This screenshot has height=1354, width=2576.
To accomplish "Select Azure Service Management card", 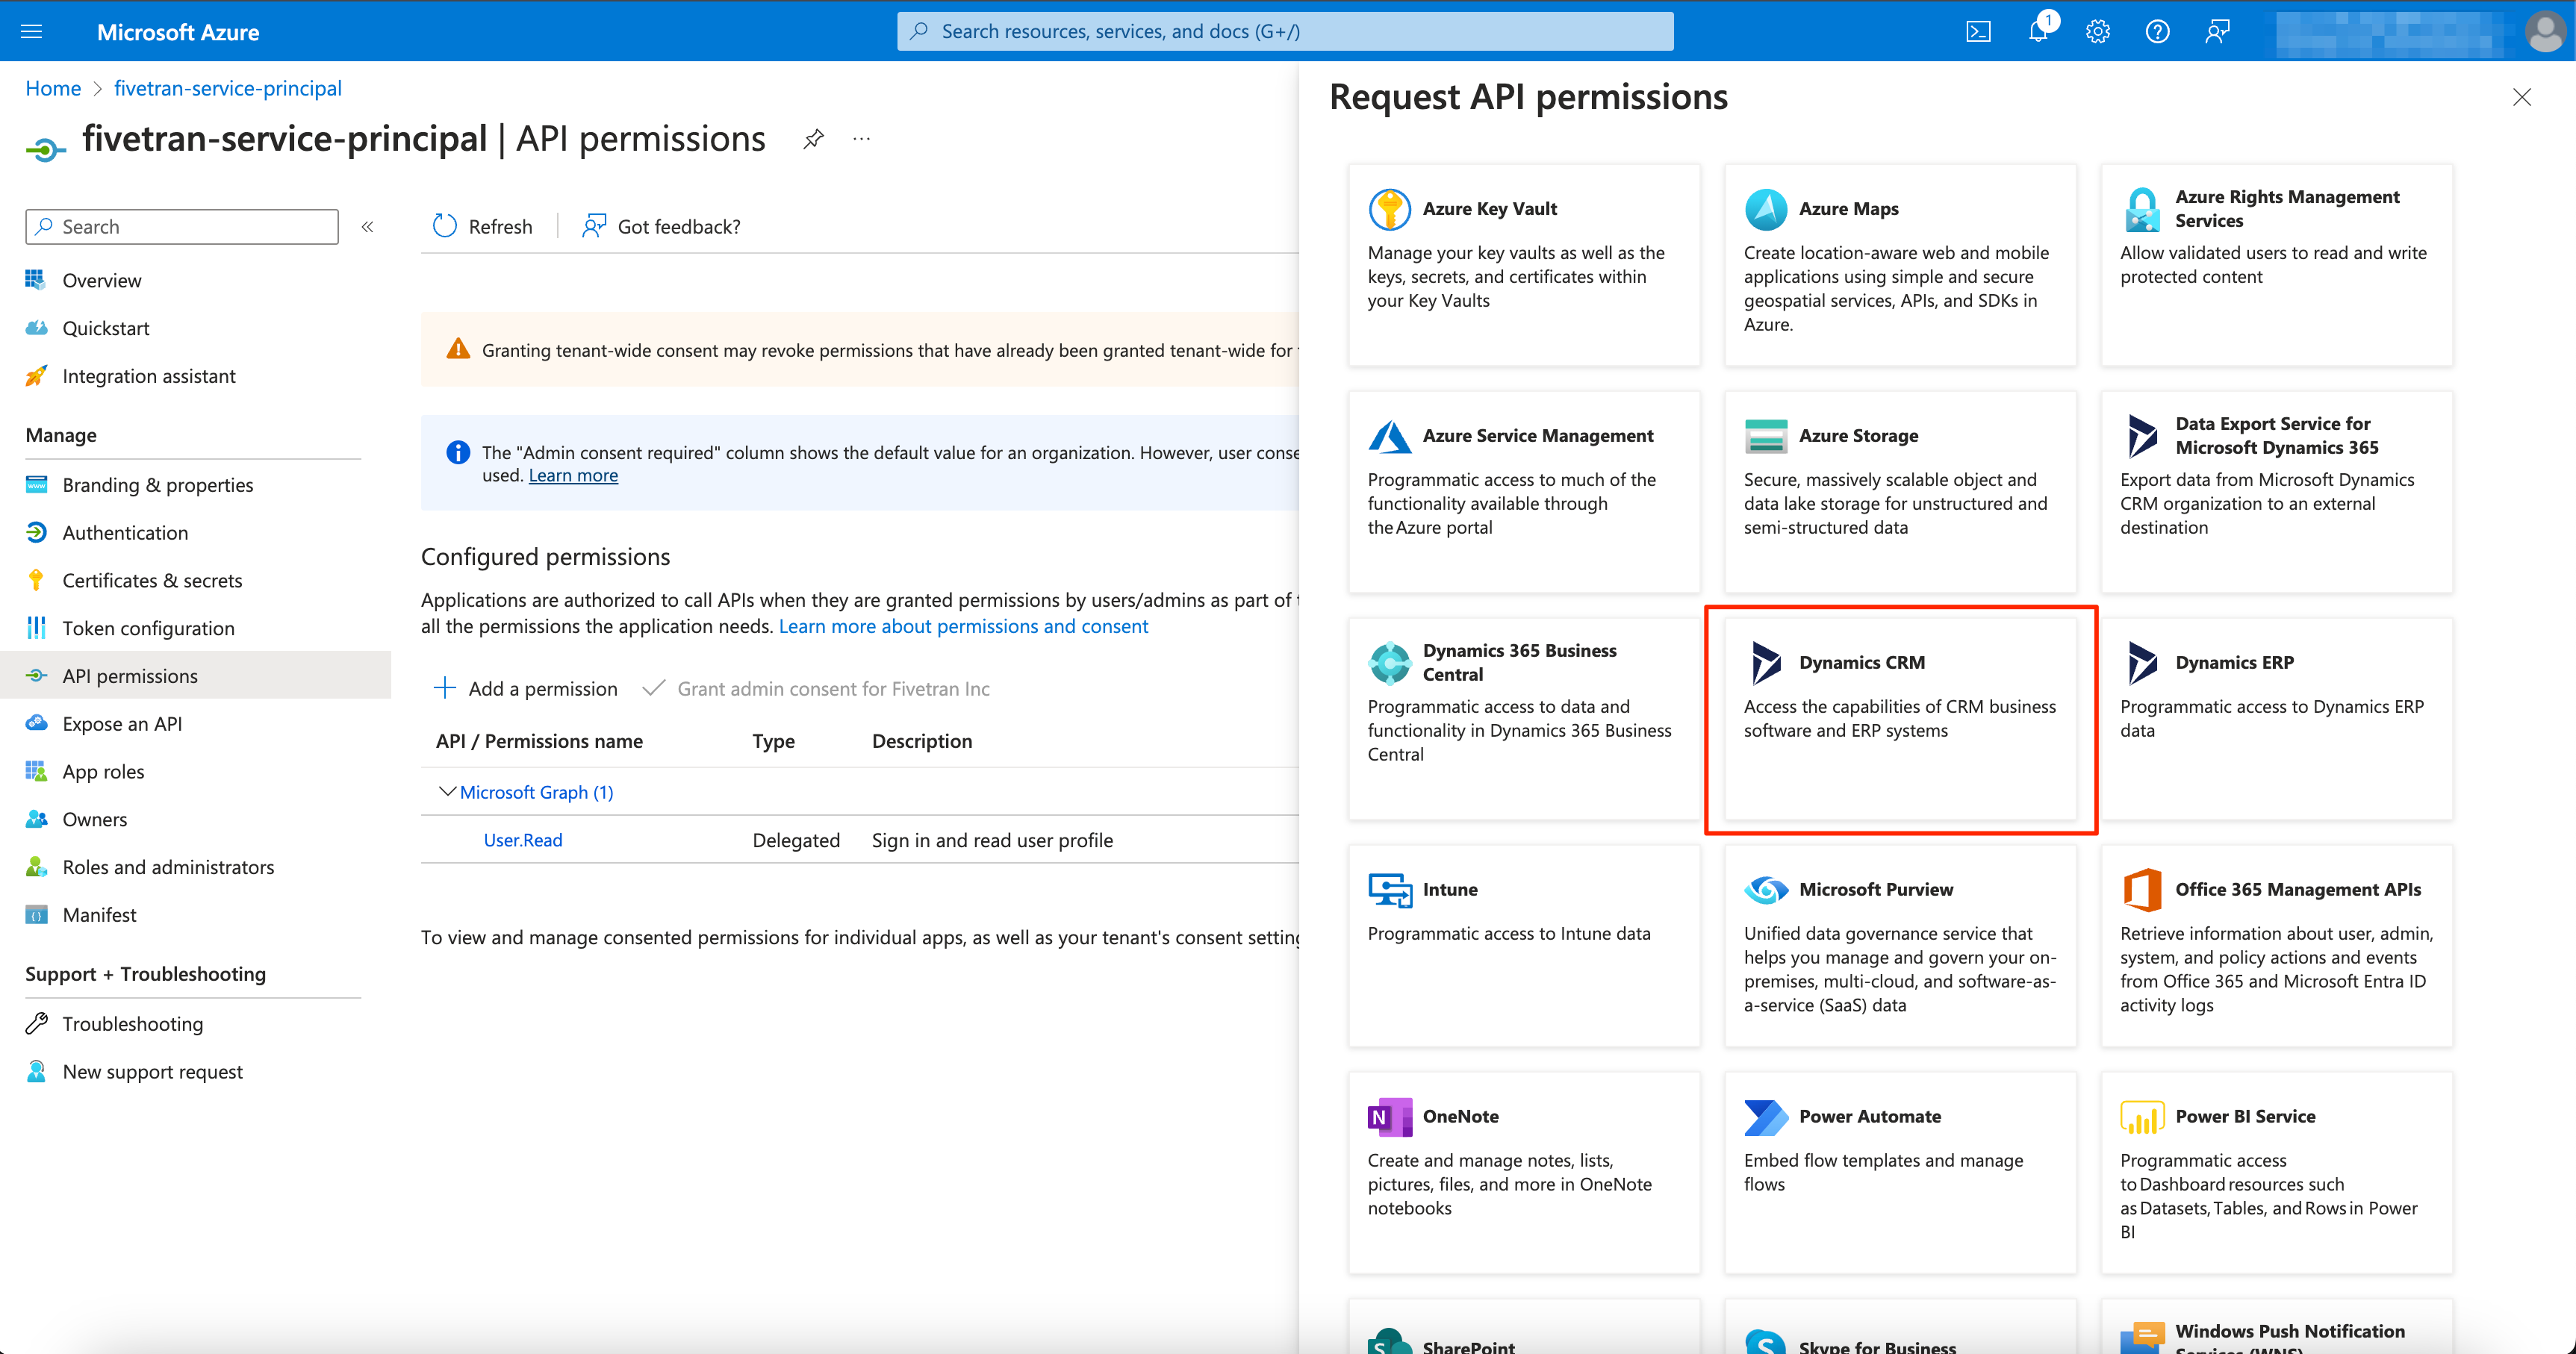I will click(x=1524, y=492).
